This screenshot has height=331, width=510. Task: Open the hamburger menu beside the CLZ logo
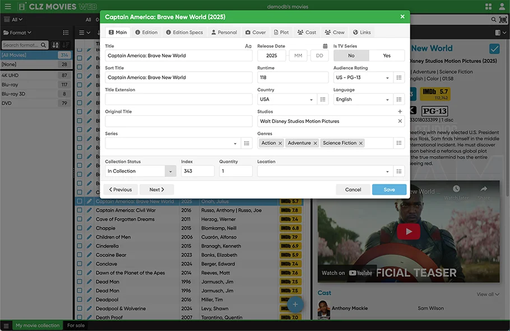coord(8,7)
